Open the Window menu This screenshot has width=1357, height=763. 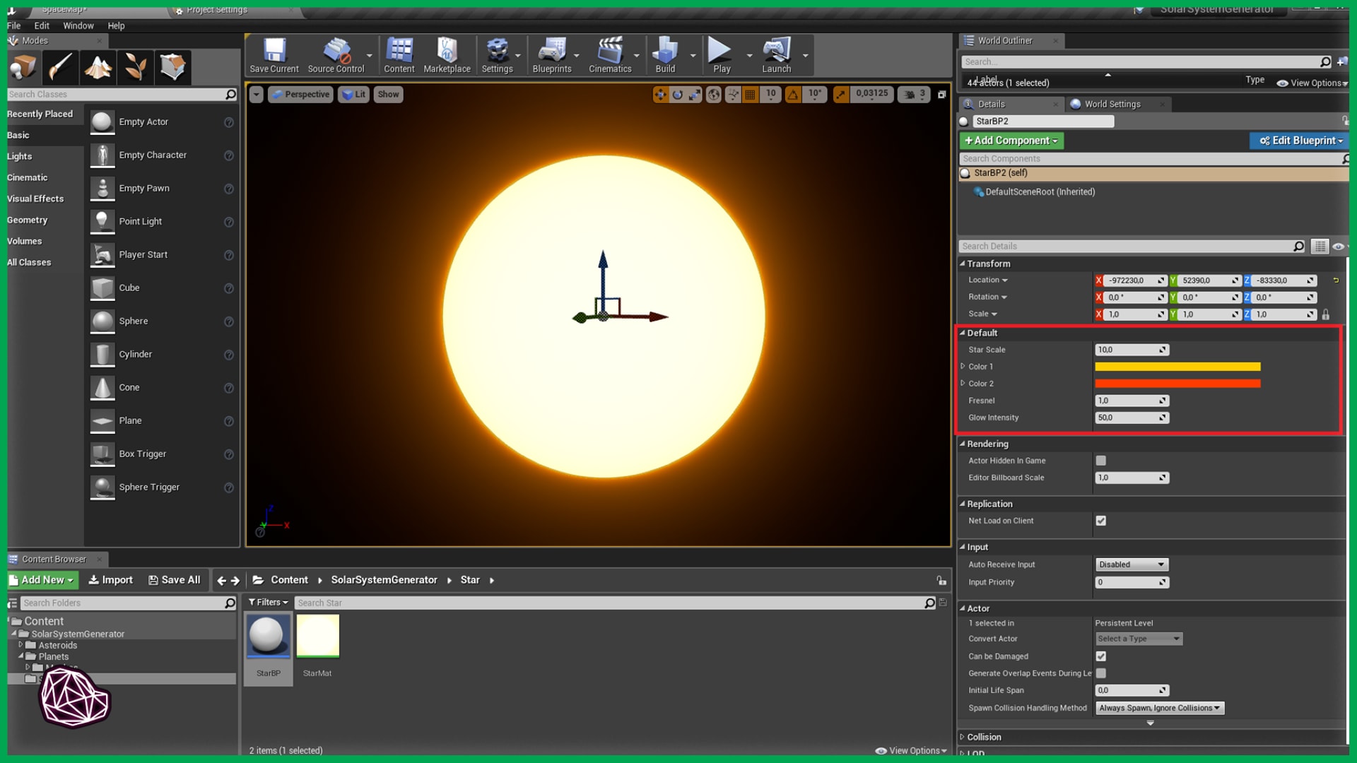(78, 25)
